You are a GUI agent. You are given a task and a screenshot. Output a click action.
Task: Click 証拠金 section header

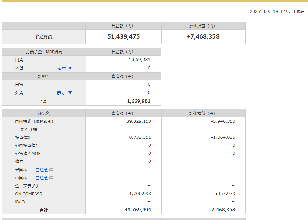tap(44, 77)
